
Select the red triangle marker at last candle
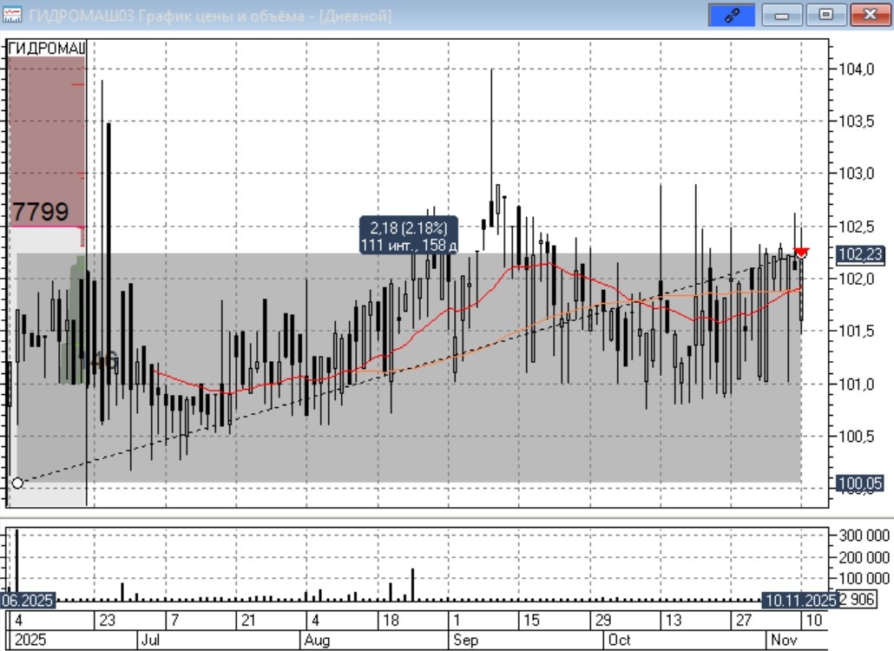pos(801,252)
